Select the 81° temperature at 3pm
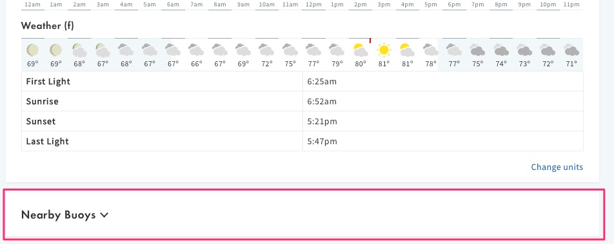 tap(384, 64)
